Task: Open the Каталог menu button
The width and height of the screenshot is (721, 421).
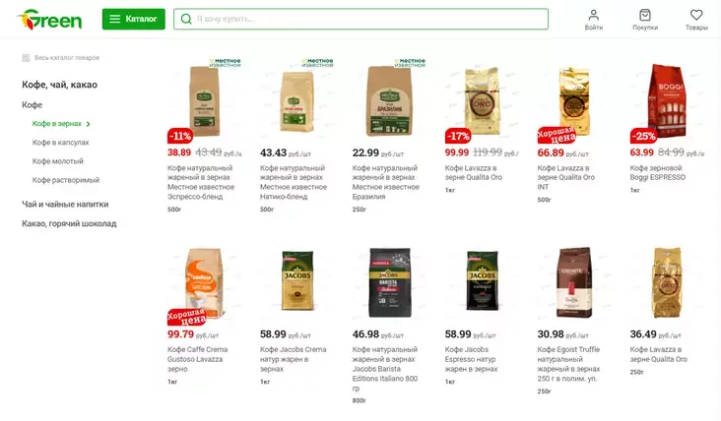Action: (133, 19)
